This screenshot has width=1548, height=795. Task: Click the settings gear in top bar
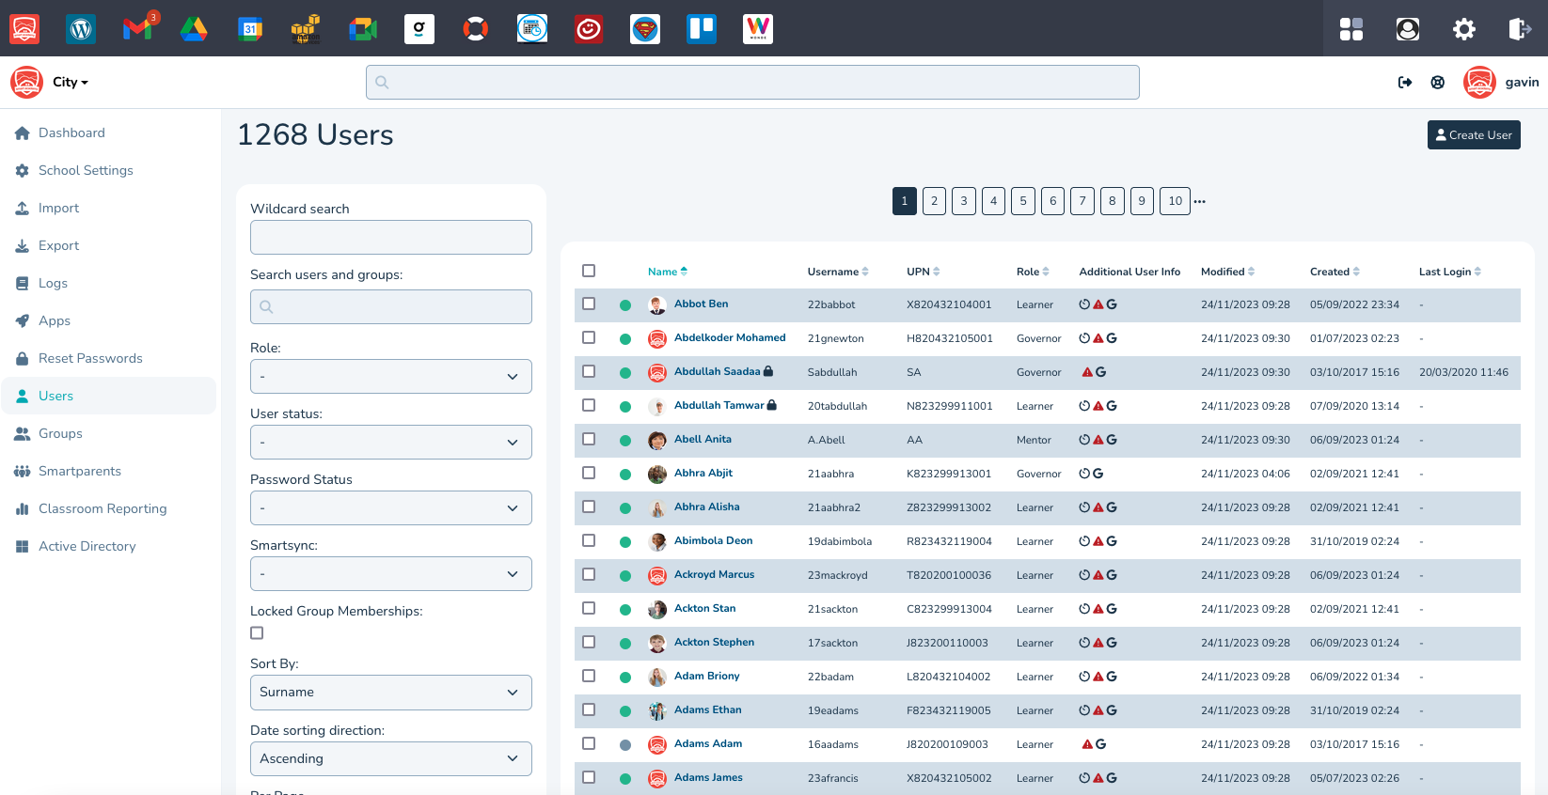[x=1464, y=29]
